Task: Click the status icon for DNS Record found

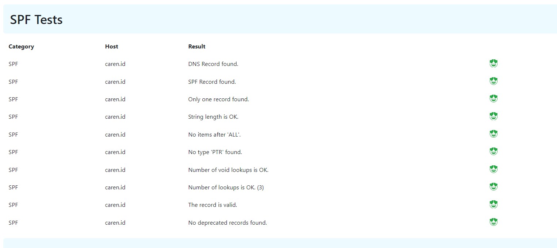Action: point(493,64)
